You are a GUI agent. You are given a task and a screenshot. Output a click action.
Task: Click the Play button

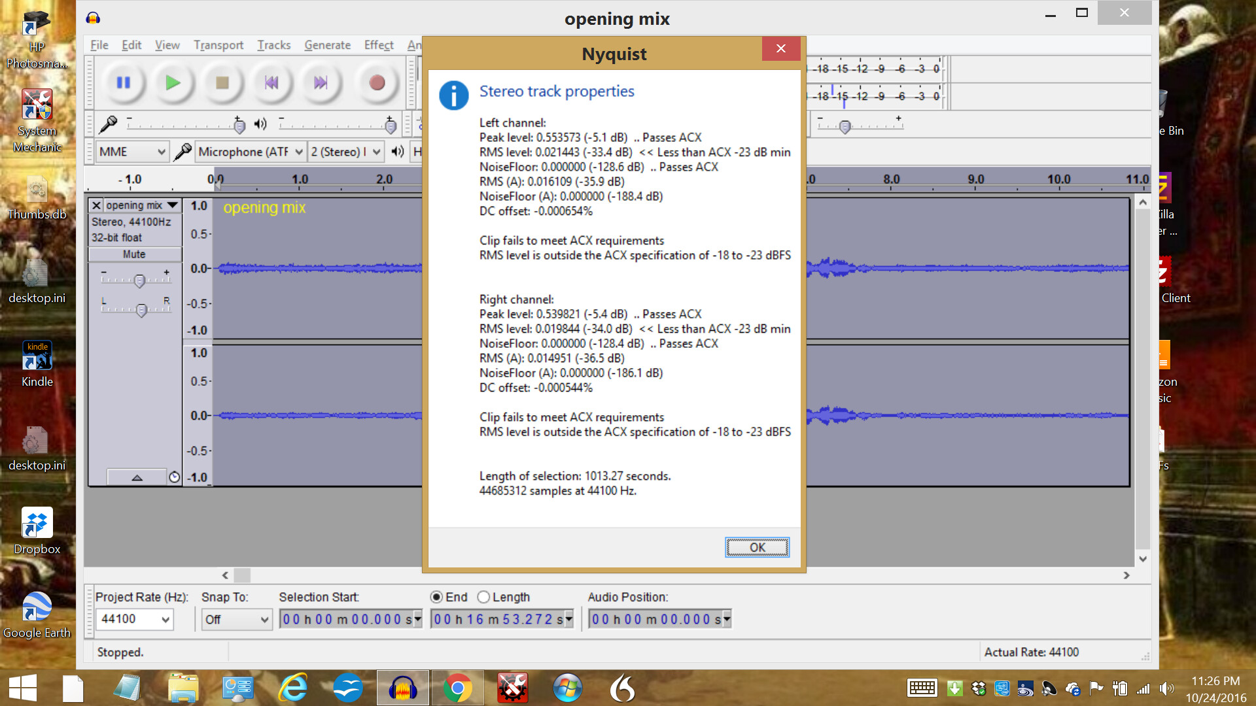coord(173,82)
